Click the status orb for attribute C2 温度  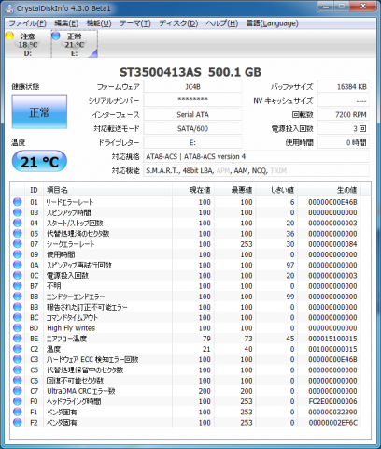point(18,349)
